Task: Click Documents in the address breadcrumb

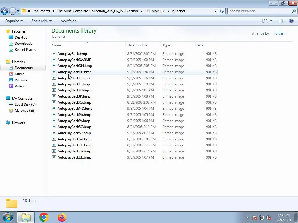Action: click(x=41, y=11)
